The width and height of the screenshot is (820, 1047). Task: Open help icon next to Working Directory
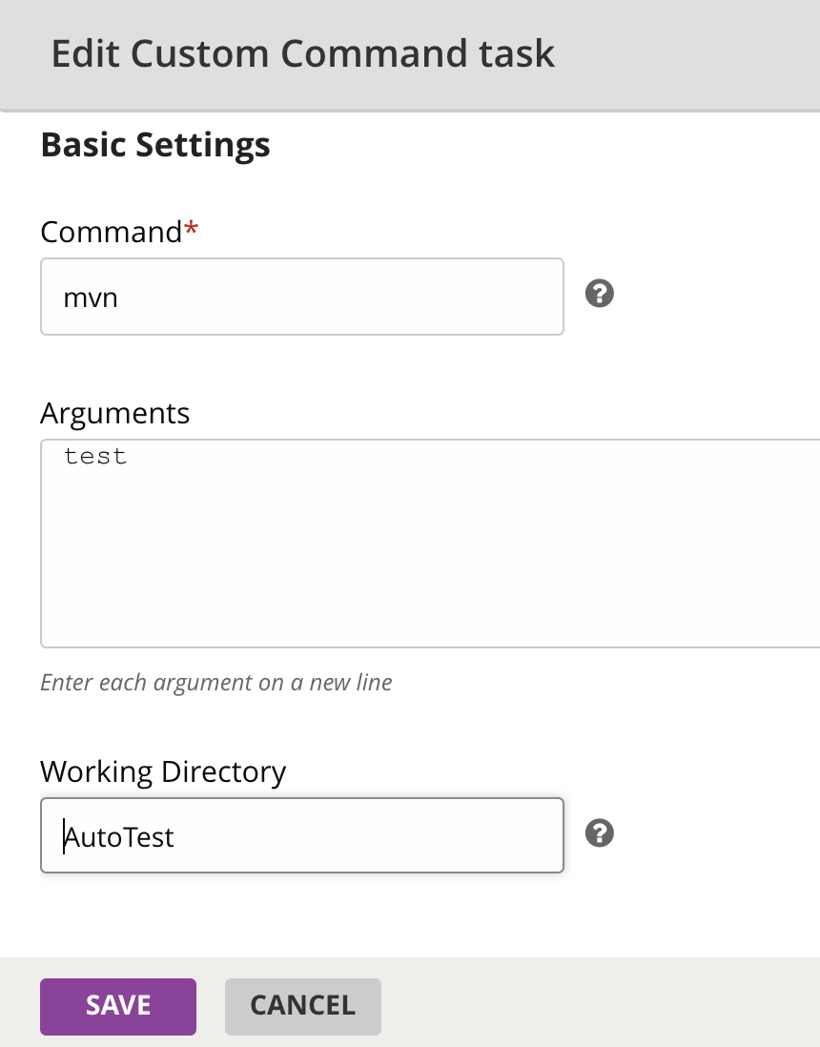pos(599,833)
